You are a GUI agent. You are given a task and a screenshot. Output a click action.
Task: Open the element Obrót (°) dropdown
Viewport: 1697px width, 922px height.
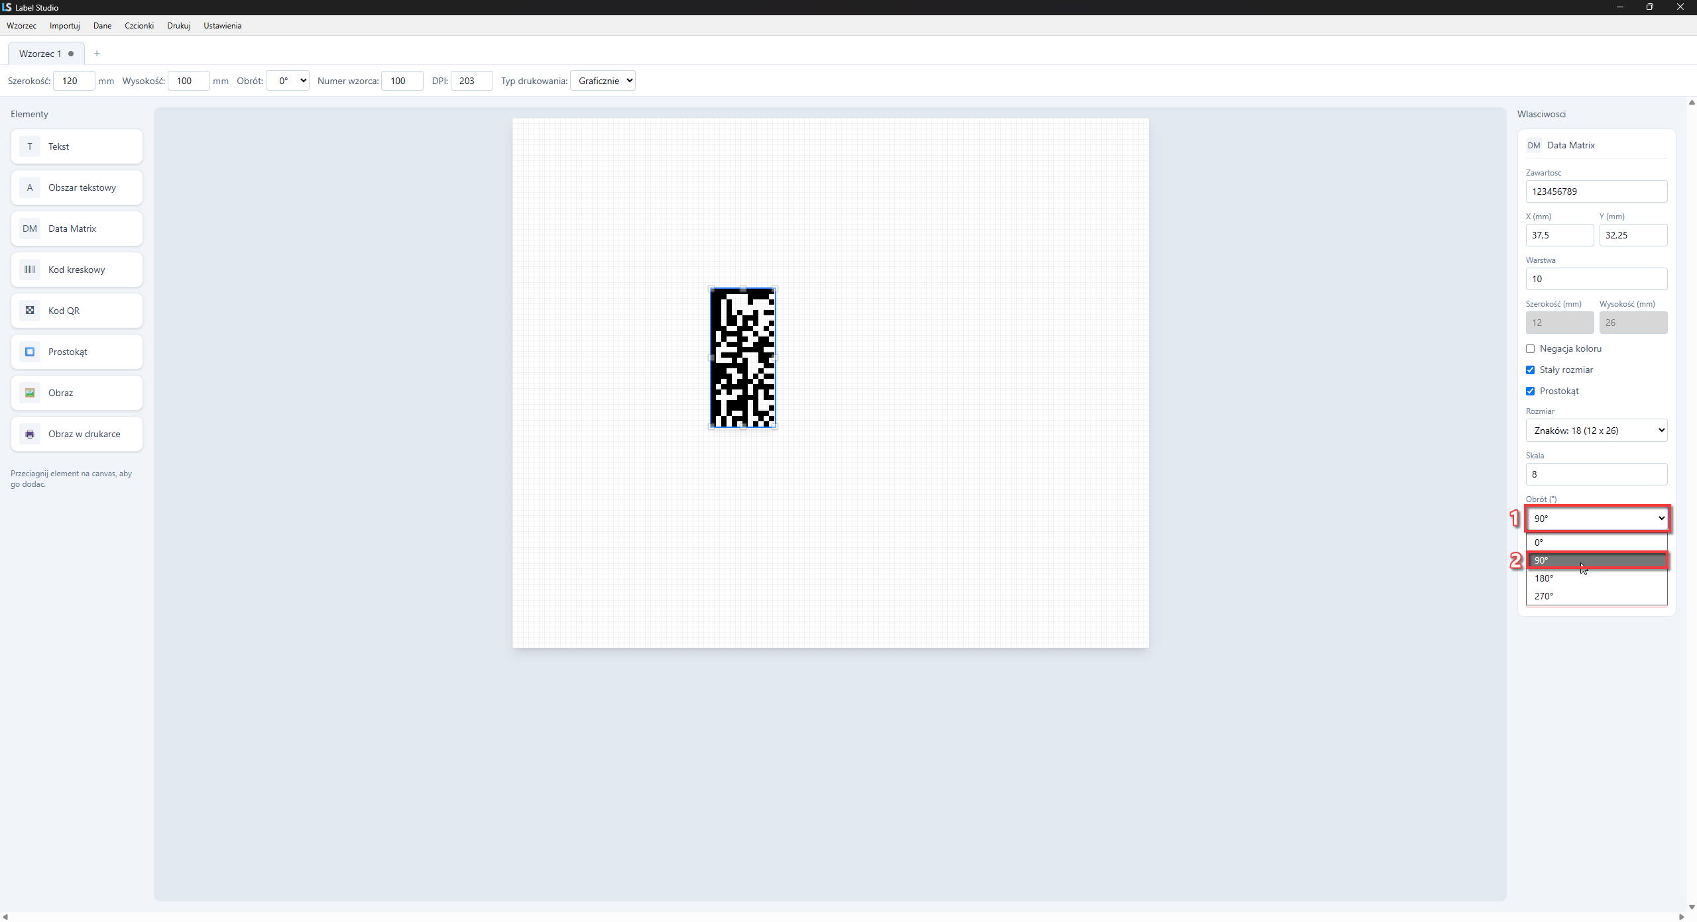pos(1596,519)
